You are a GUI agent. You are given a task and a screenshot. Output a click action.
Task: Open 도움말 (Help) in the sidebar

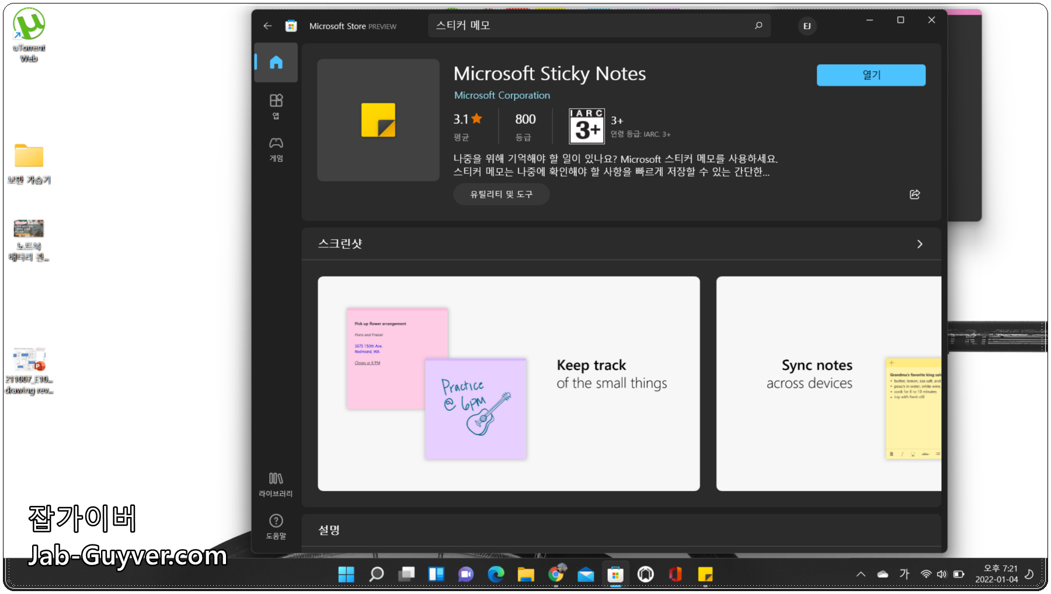pos(276,527)
